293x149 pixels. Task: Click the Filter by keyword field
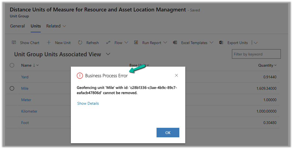pyautogui.click(x=256, y=54)
